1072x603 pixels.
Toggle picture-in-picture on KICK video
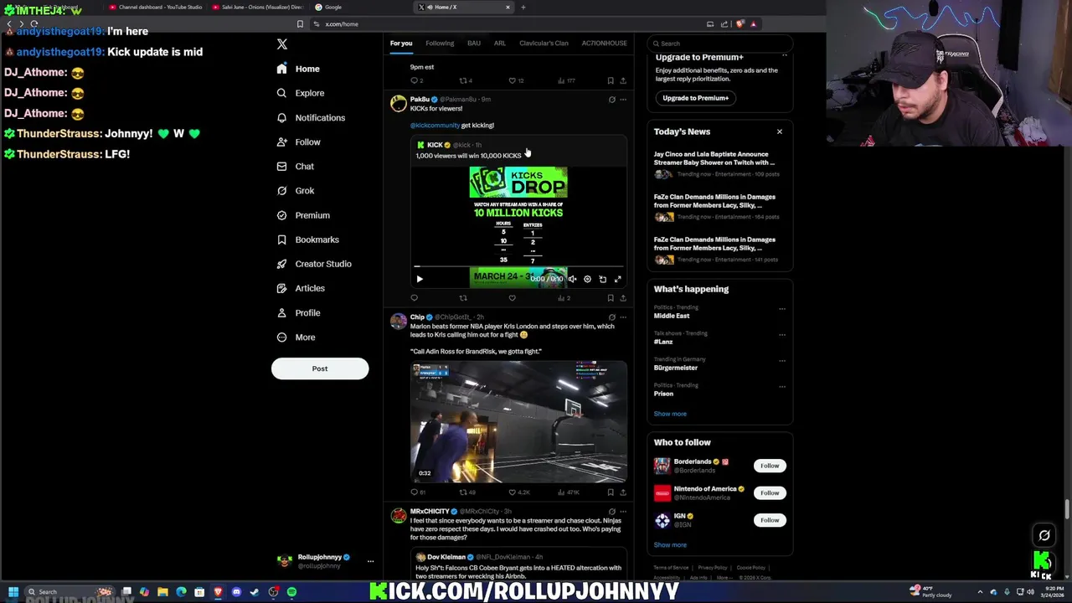[x=602, y=279]
